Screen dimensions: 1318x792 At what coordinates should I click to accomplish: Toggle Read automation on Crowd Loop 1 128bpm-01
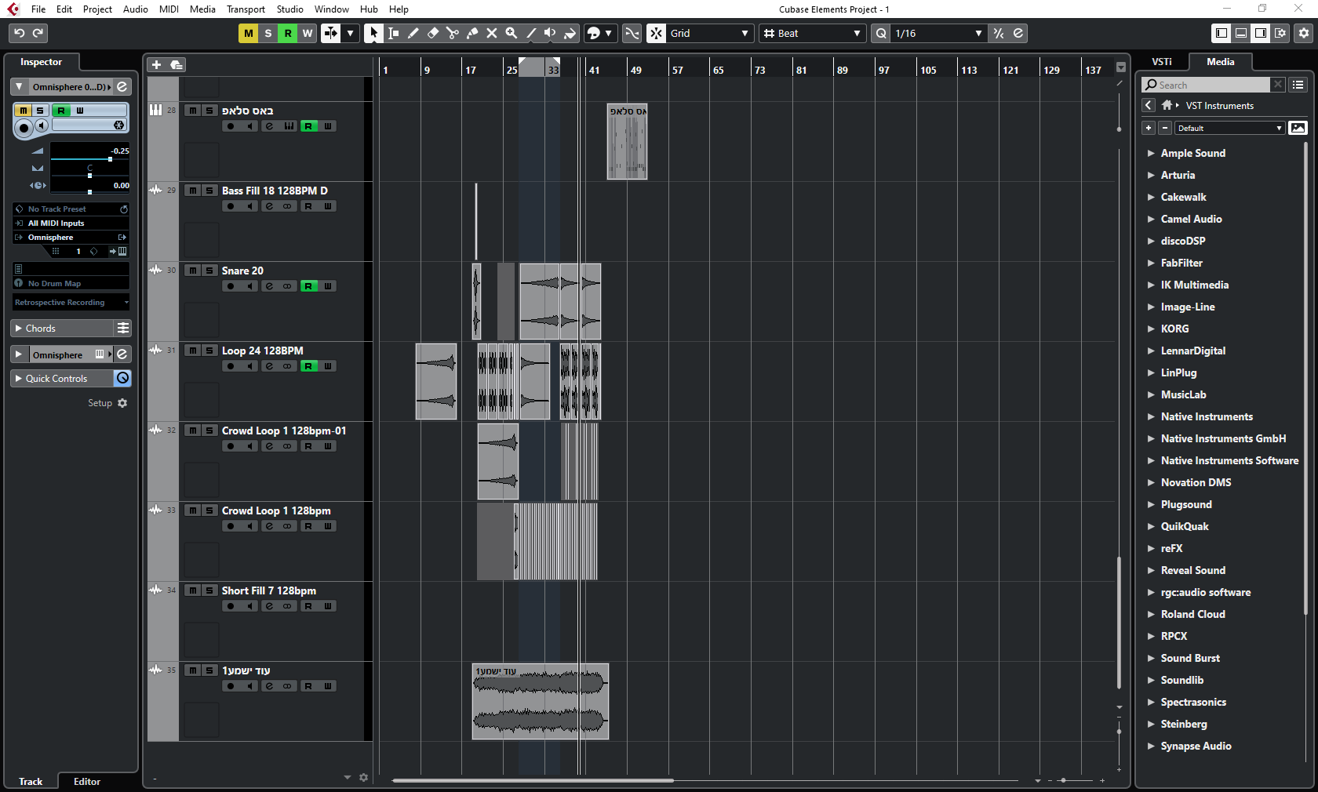coord(308,446)
